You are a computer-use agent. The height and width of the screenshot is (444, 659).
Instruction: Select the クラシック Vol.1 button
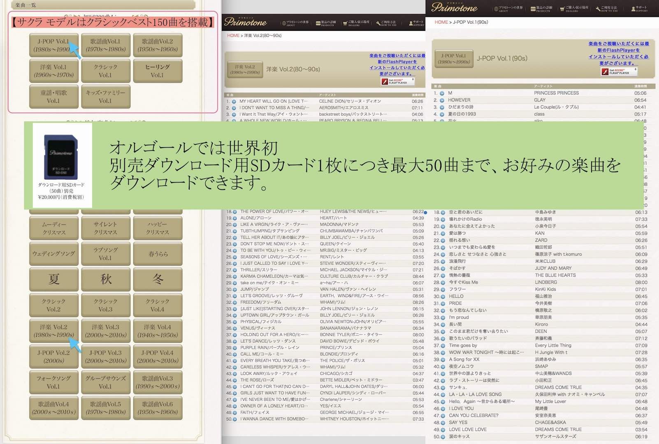pyautogui.click(x=106, y=71)
